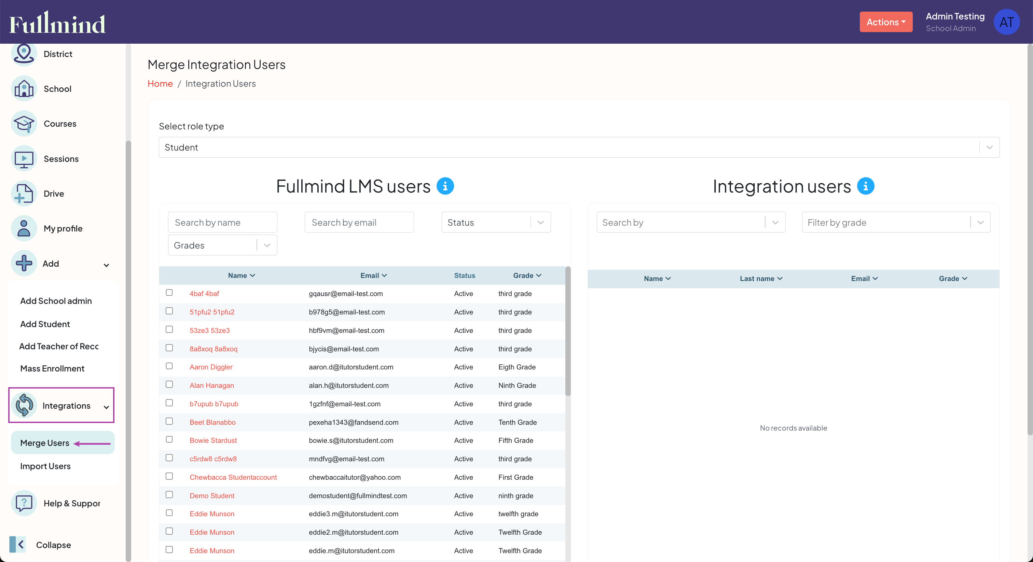This screenshot has width=1033, height=562.
Task: Open the Actions button
Action: 886,22
